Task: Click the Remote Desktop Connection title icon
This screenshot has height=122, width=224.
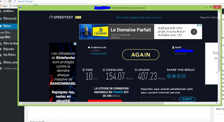Action: click(21, 8)
